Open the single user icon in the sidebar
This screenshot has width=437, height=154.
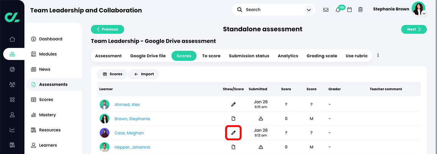[x=12, y=115]
